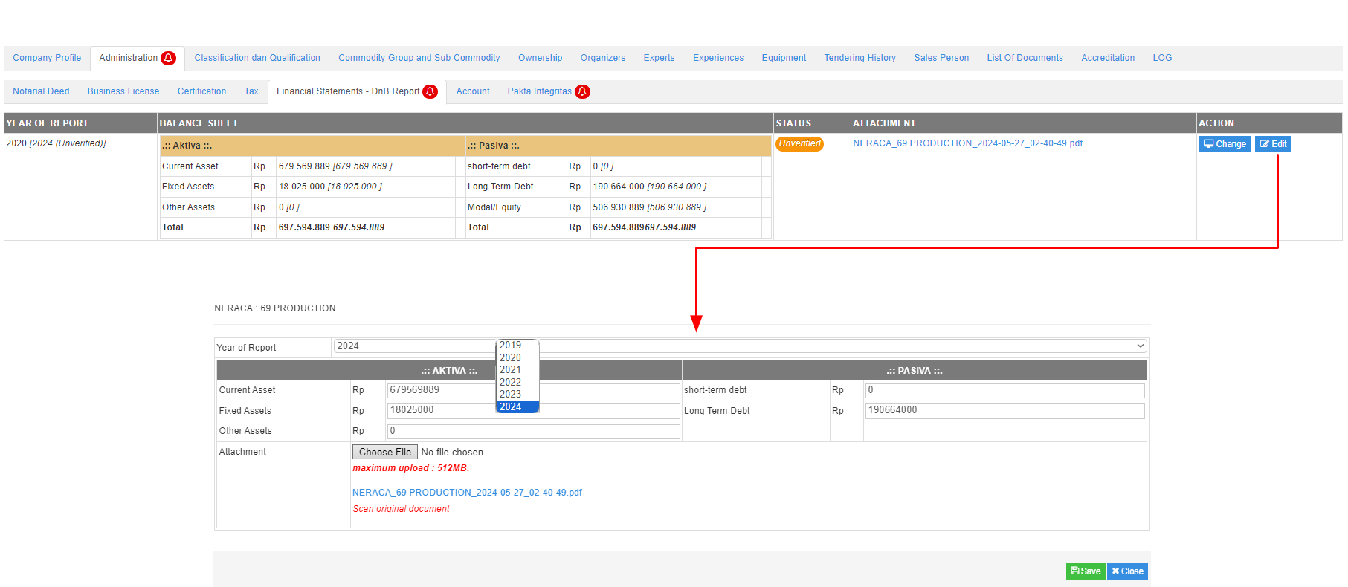Click the Current Asset input field
The width and height of the screenshot is (1348, 587).
pyautogui.click(x=440, y=390)
